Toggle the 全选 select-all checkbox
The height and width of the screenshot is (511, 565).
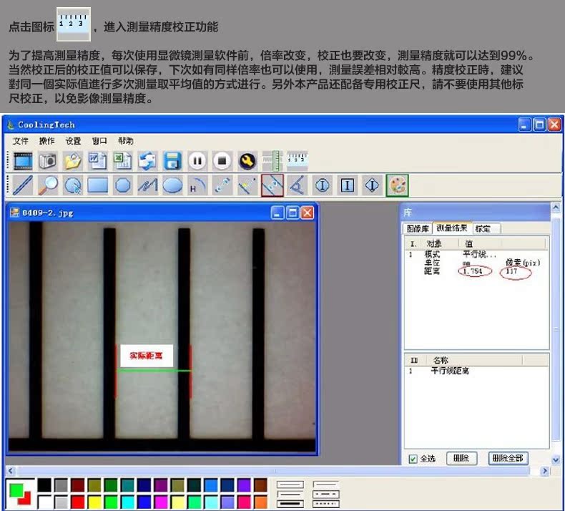[x=413, y=459]
